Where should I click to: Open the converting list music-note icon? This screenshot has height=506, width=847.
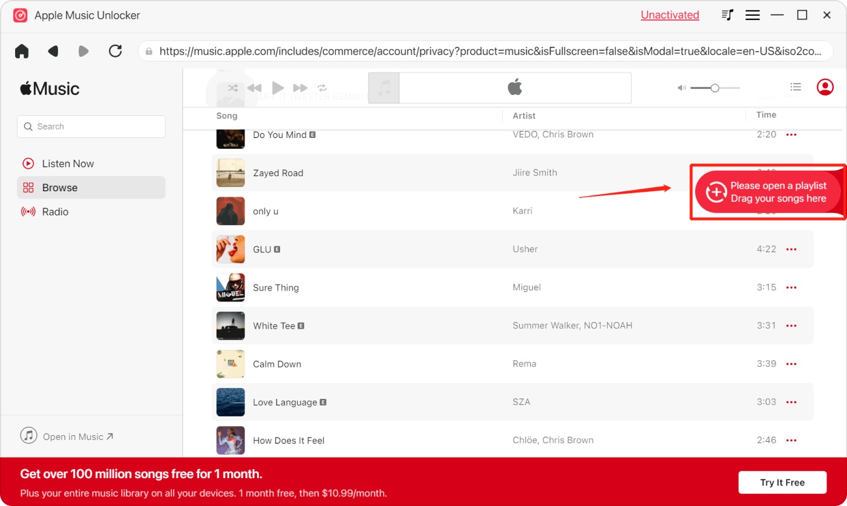point(728,15)
